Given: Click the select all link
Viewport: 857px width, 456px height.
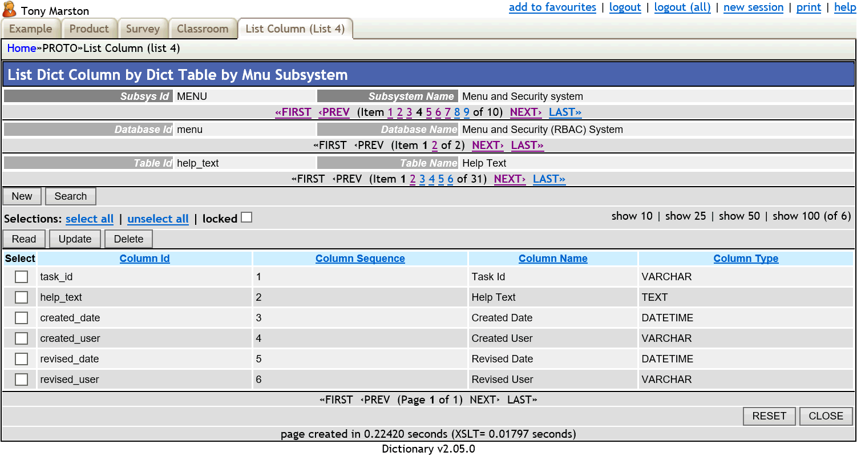Looking at the screenshot, I should pyautogui.click(x=90, y=219).
